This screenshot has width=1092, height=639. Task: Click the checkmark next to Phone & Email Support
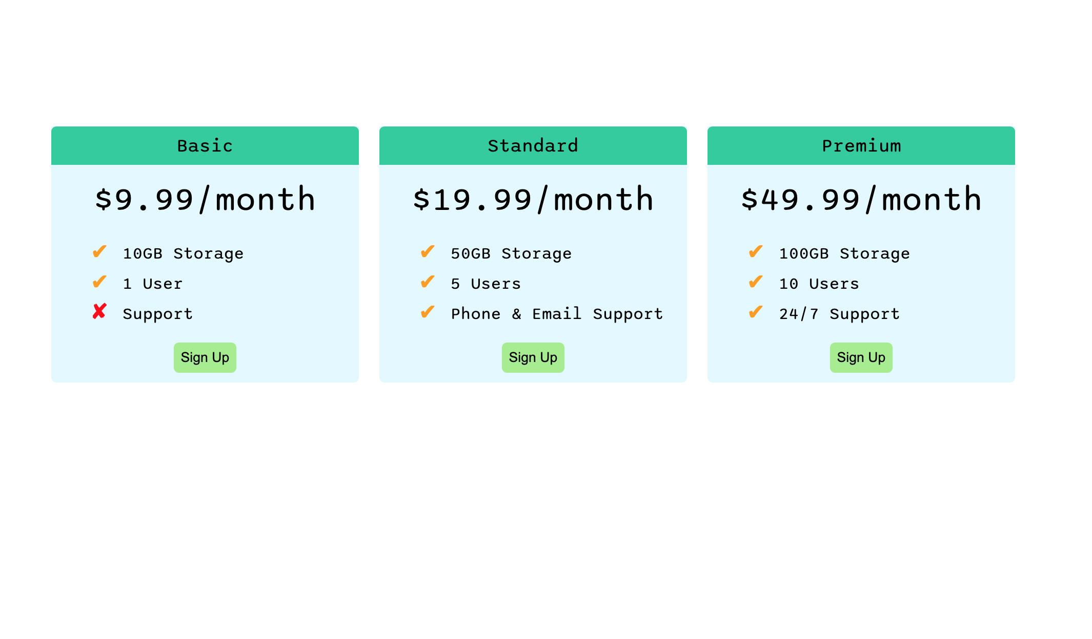click(429, 312)
